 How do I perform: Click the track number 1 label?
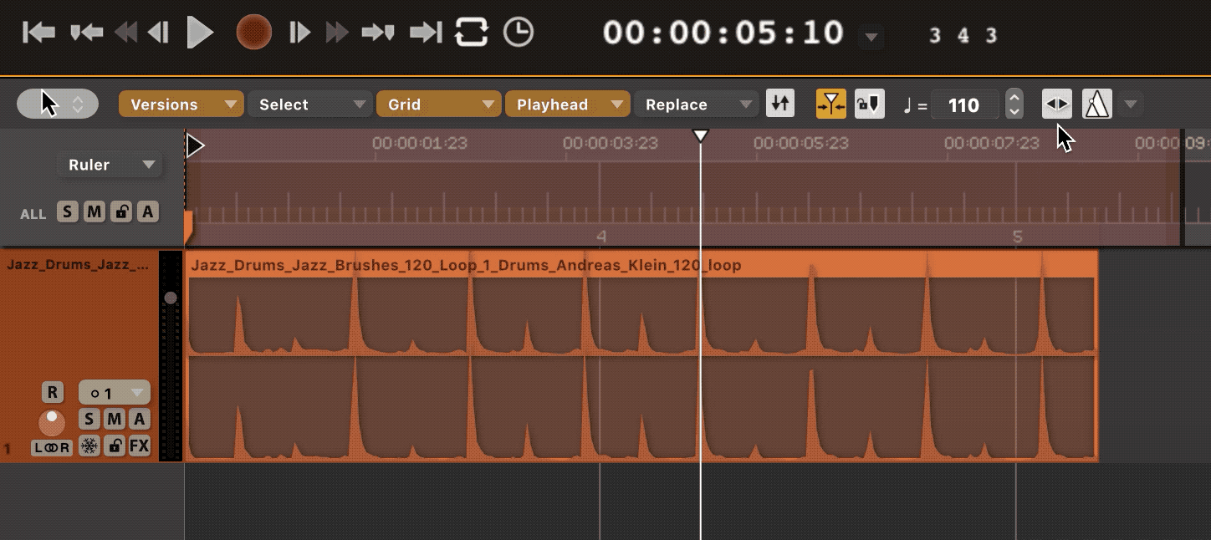[x=8, y=450]
